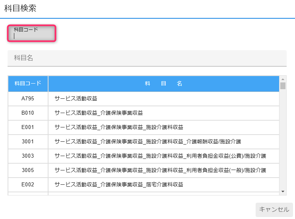This screenshot has height=219, width=295.
Task: Choose row ending 施設介護料収益
Action: [x=144, y=127]
